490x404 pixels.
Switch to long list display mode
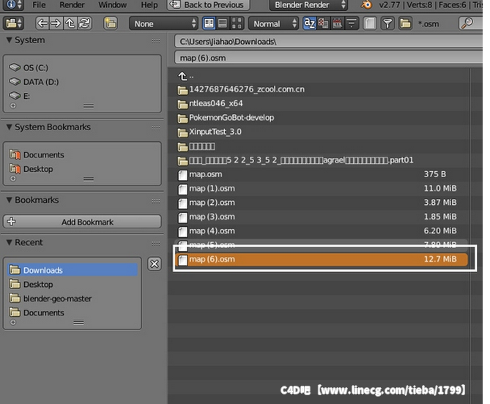tap(223, 23)
